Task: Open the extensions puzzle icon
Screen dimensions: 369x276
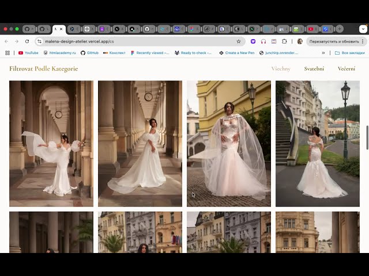Action: tap(284, 41)
